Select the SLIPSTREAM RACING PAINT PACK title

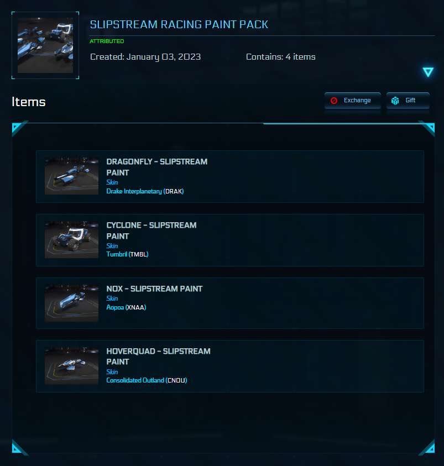tap(179, 24)
